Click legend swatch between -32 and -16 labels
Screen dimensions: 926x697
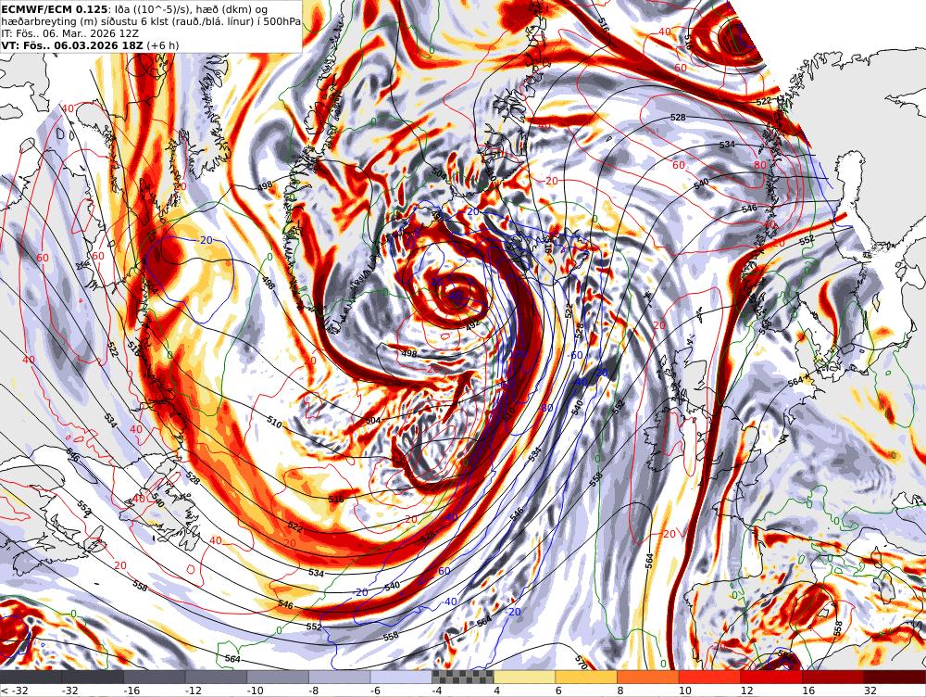click(x=93, y=677)
